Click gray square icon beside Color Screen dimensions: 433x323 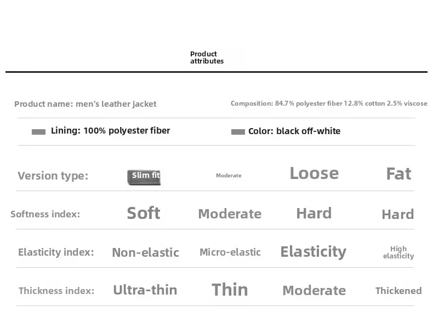coord(238,132)
